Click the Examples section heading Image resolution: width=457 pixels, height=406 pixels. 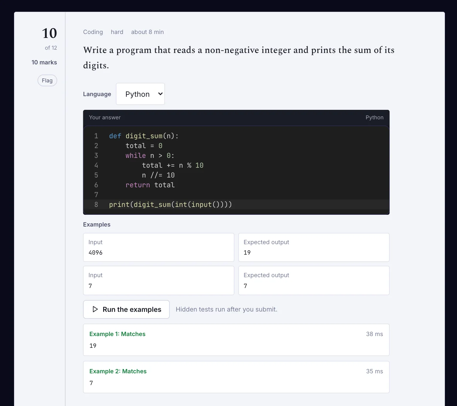tap(97, 225)
